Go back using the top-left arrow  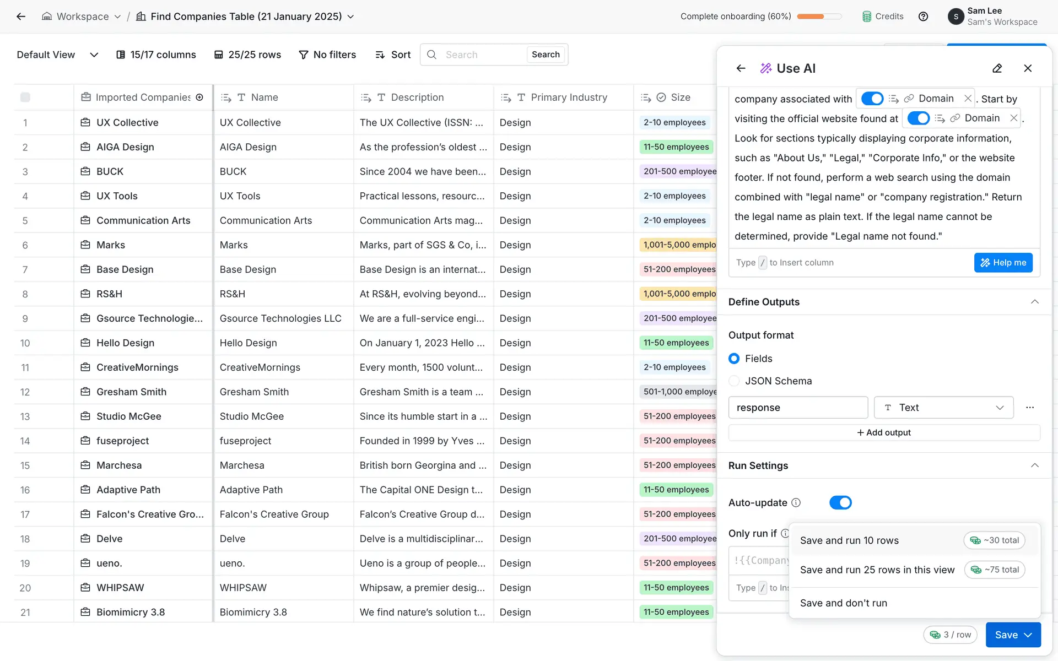21,17
